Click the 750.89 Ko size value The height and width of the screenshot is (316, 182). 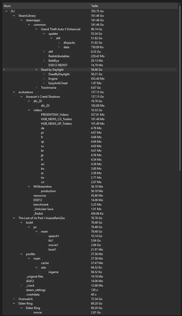pyautogui.click(x=97, y=47)
